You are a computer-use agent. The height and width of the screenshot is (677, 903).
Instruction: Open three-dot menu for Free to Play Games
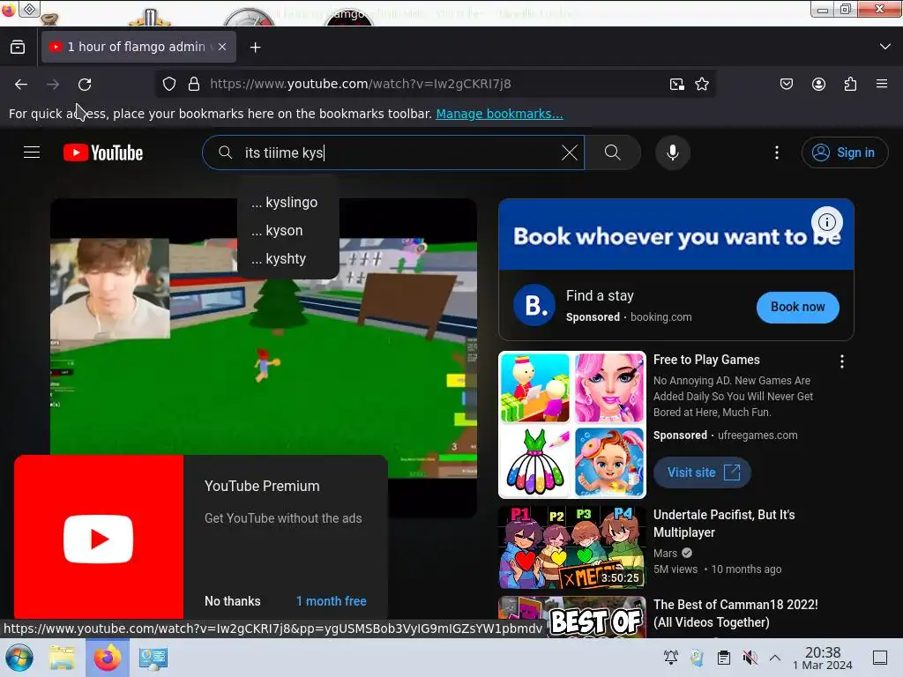point(842,361)
